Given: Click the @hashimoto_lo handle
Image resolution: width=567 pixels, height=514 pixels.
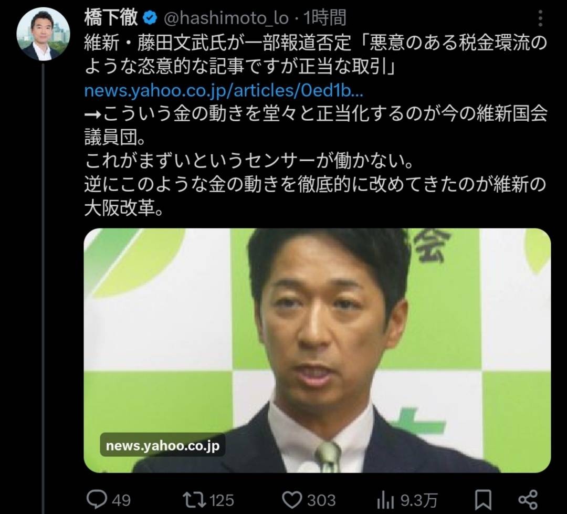Looking at the screenshot, I should [226, 18].
